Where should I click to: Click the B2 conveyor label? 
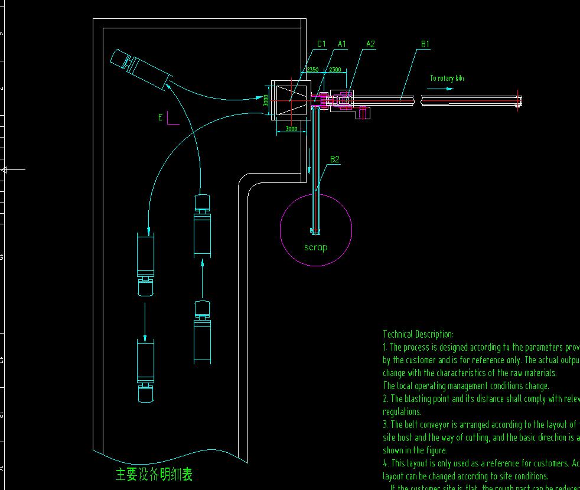[x=334, y=159]
